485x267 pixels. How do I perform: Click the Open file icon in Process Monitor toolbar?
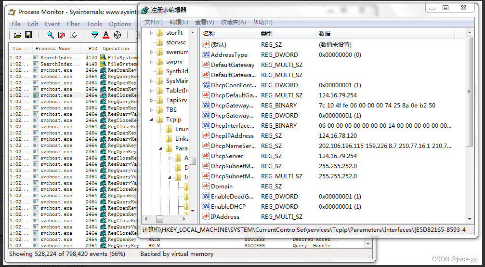click(x=17, y=35)
